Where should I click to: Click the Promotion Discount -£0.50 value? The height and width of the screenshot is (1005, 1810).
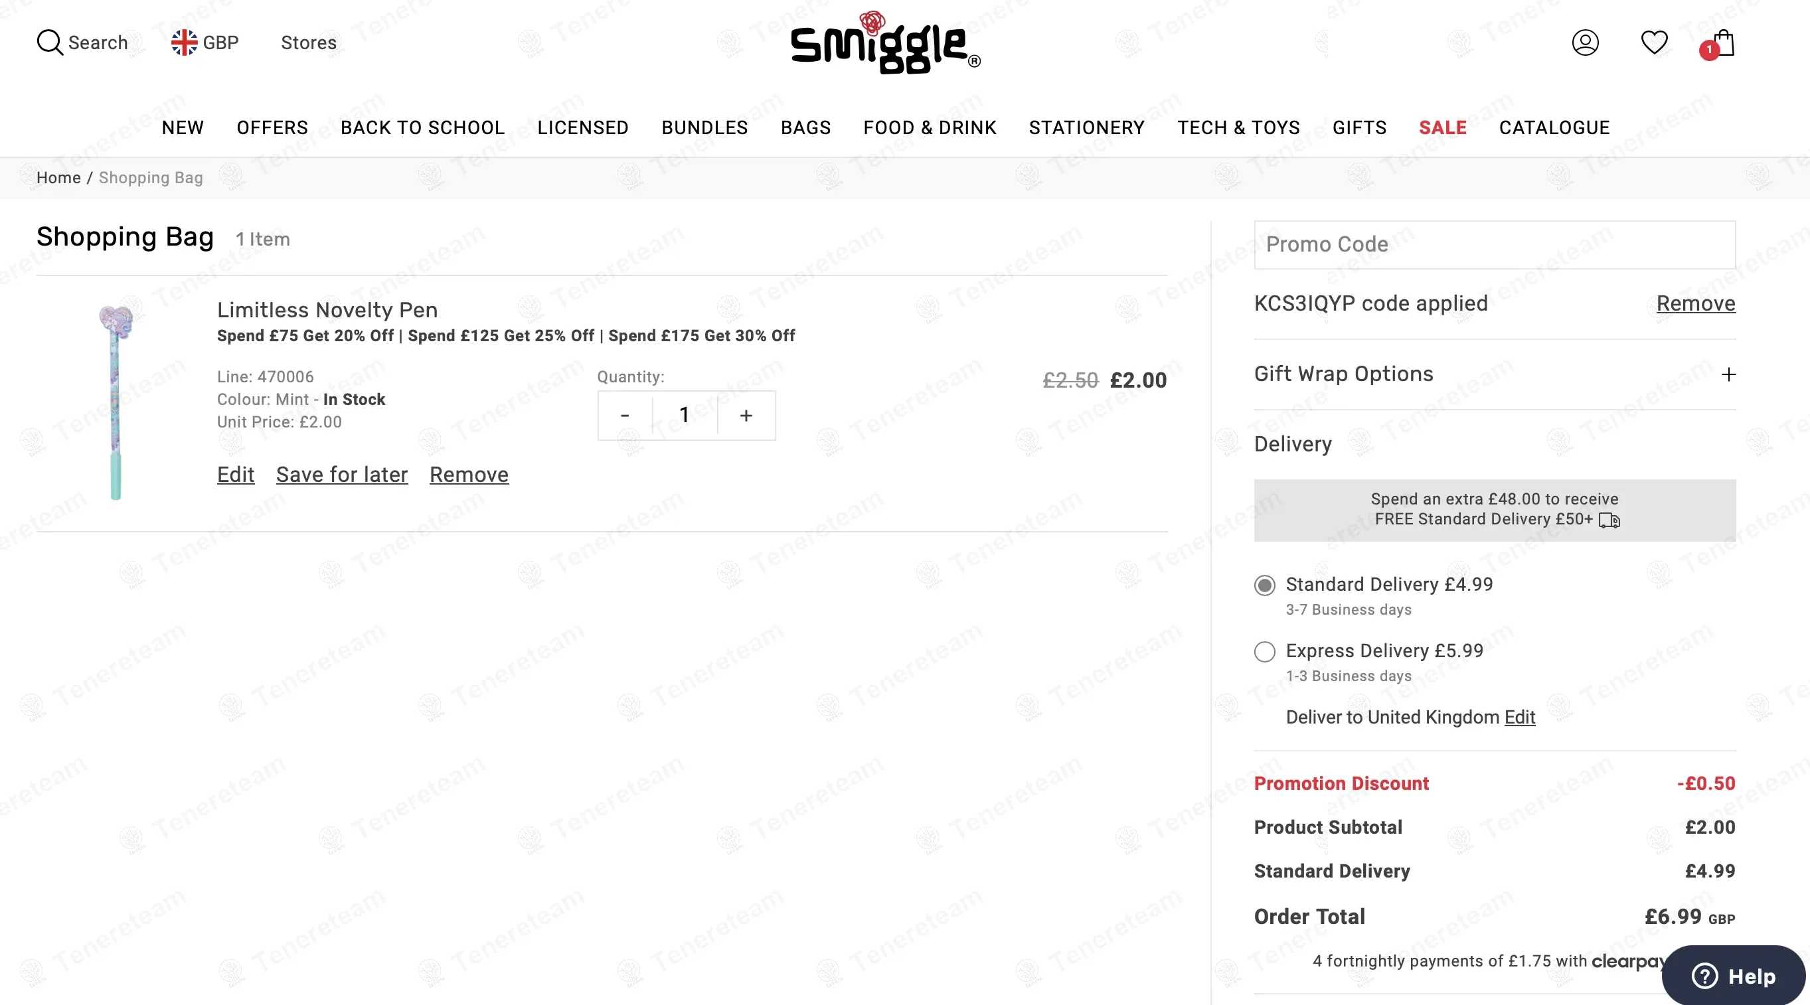[1706, 783]
